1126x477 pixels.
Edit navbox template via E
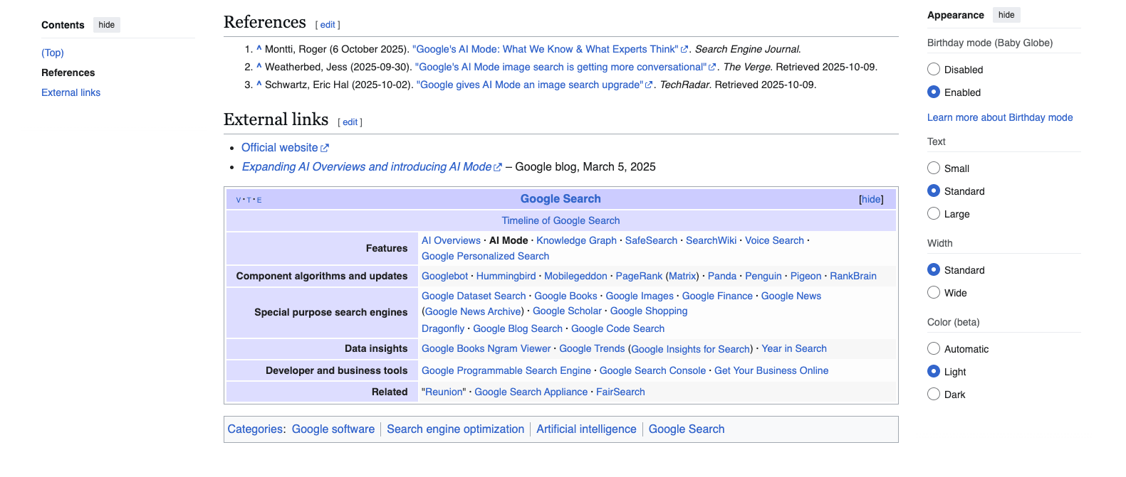point(259,200)
